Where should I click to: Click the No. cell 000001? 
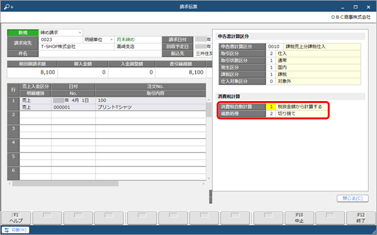coord(73,107)
